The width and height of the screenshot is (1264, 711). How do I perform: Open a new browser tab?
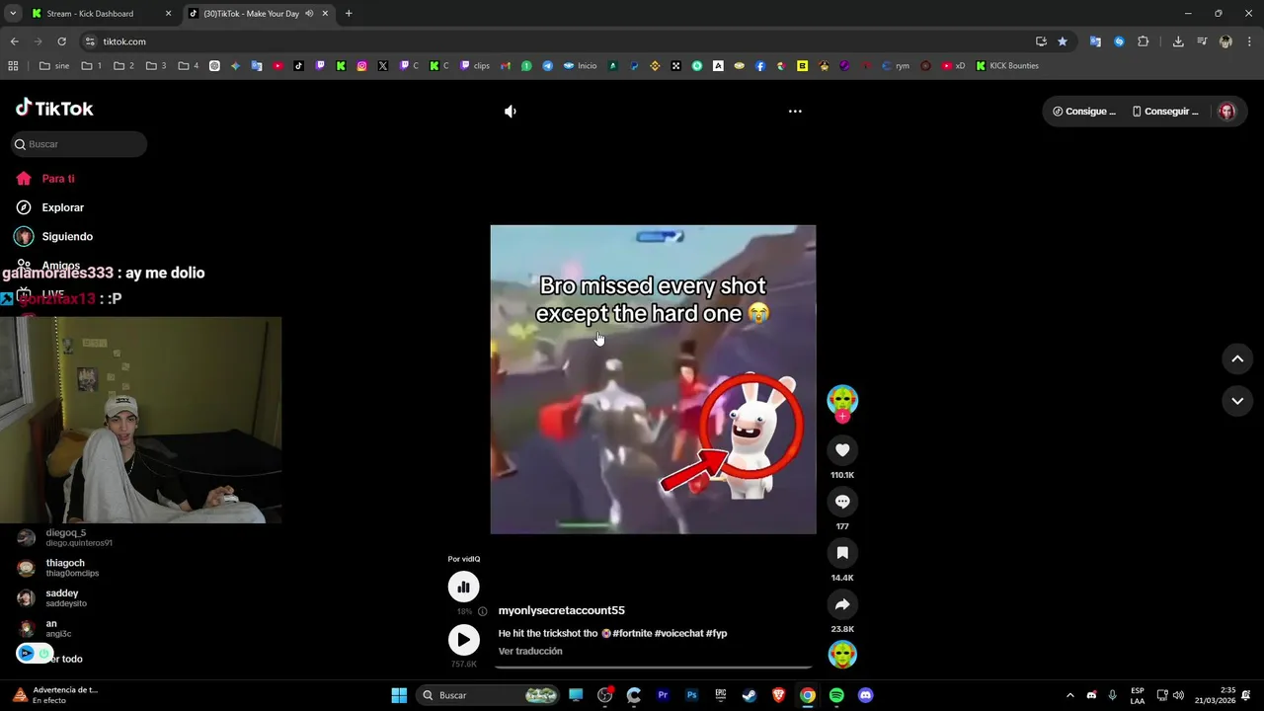pos(349,14)
